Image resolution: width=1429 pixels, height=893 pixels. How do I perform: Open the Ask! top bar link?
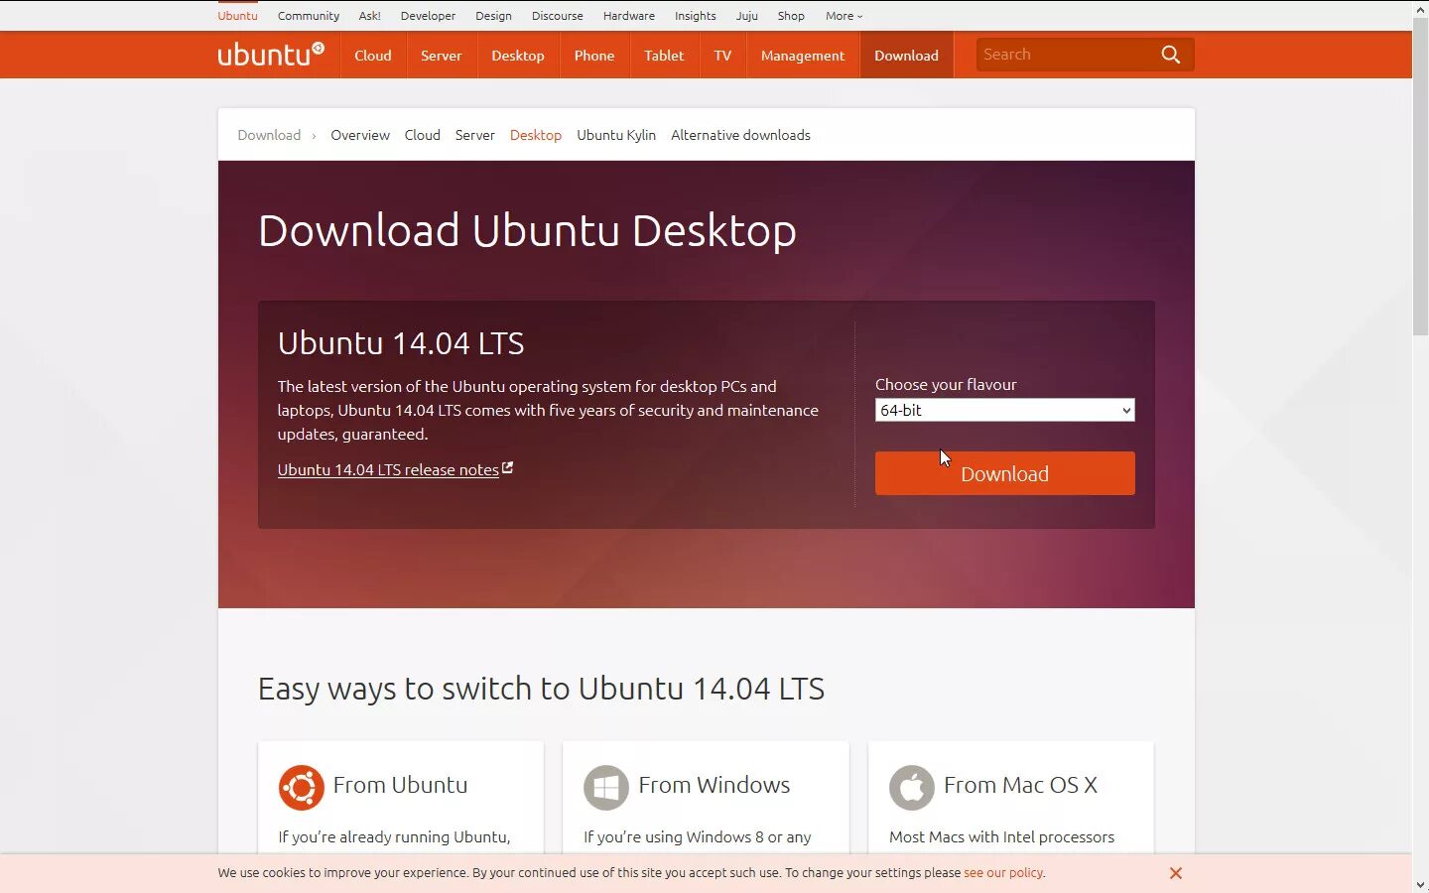tap(370, 16)
